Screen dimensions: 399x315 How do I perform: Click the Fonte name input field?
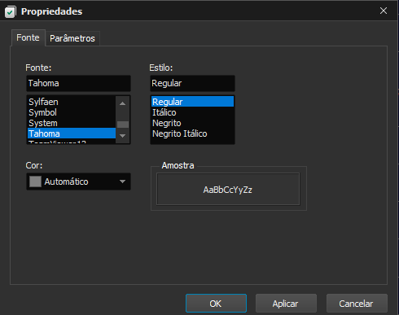coord(78,83)
